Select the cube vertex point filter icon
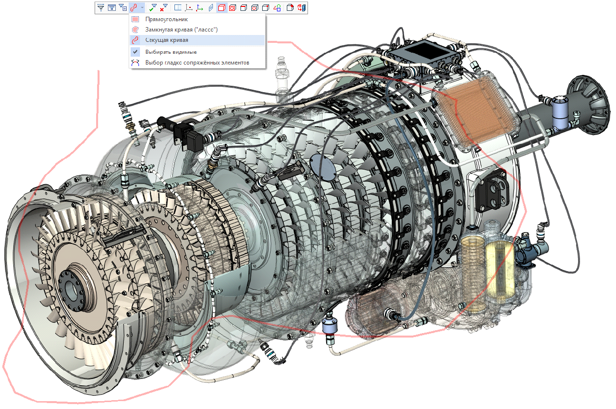The width and height of the screenshot is (616, 409). point(265,7)
